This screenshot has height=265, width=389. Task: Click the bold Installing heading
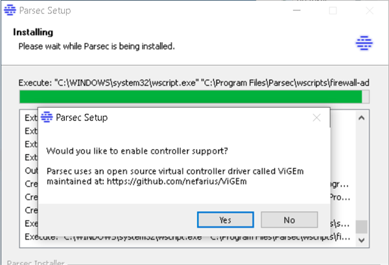(36, 32)
